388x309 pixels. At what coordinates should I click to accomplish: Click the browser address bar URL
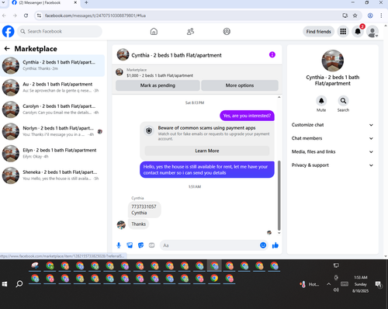click(95, 16)
